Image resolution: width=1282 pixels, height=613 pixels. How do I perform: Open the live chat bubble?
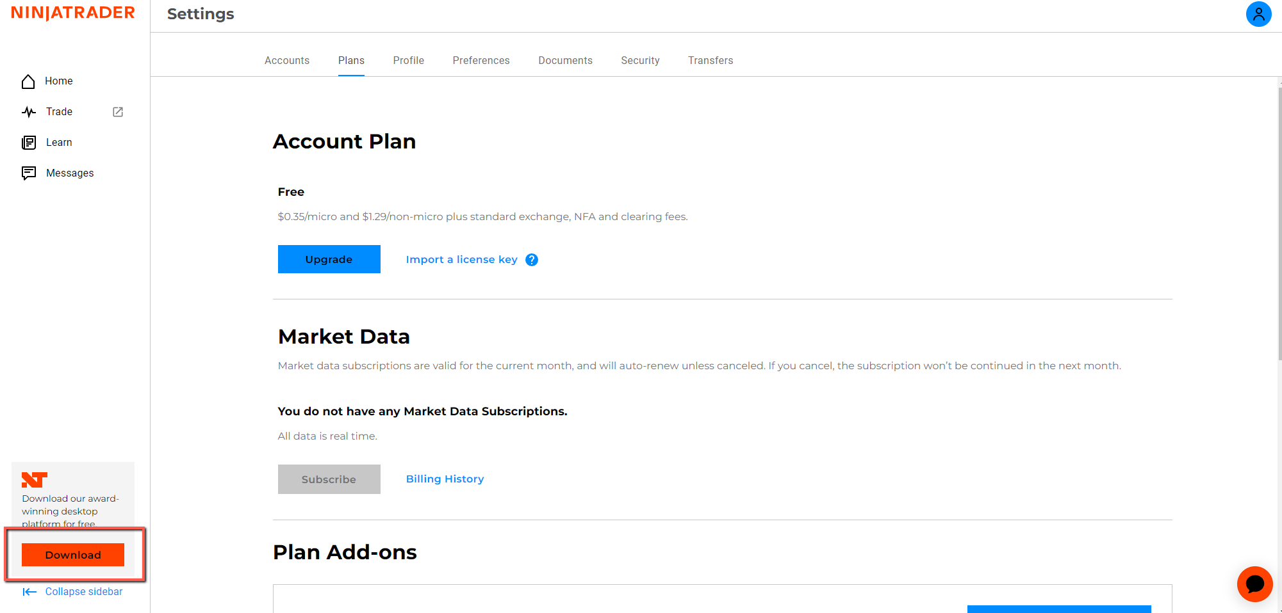(x=1254, y=584)
